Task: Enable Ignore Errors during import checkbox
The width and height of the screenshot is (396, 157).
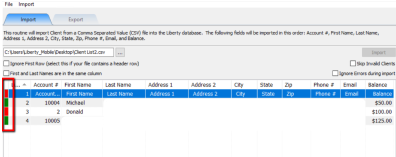Action: point(335,74)
